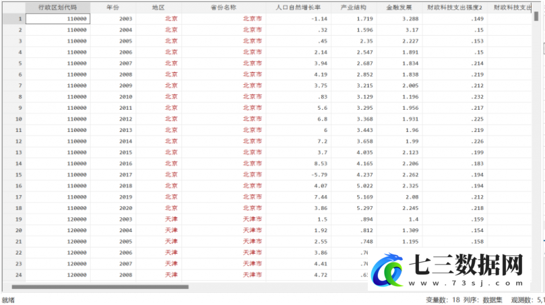Select the 地区 column header
Image resolution: width=545 pixels, height=305 pixels.
pos(158,7)
